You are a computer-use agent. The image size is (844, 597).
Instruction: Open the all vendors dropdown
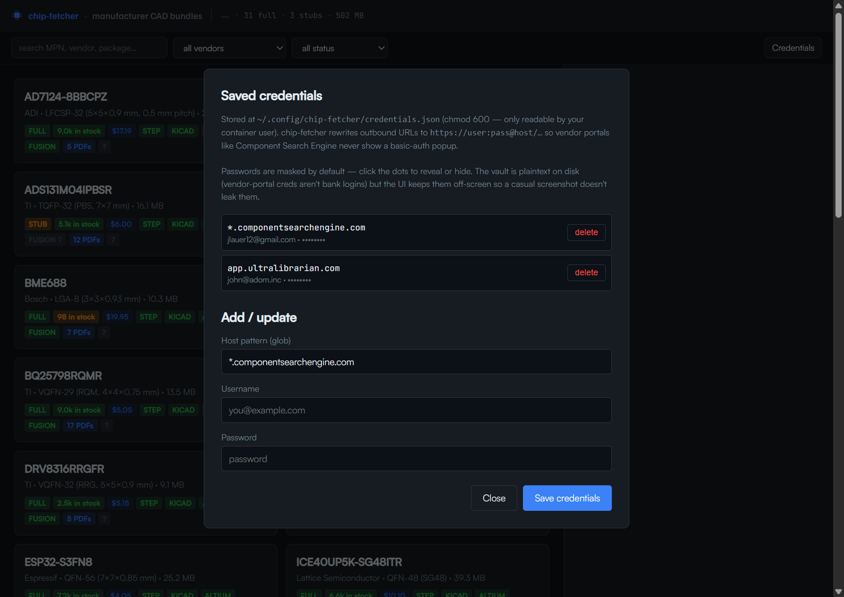230,48
